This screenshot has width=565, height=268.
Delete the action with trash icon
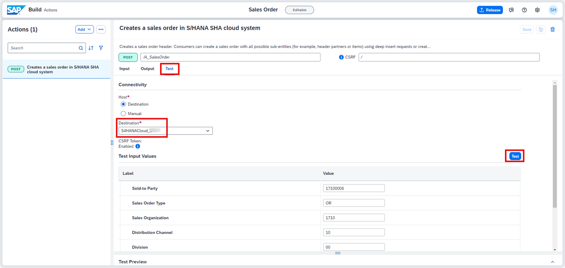(x=552, y=29)
